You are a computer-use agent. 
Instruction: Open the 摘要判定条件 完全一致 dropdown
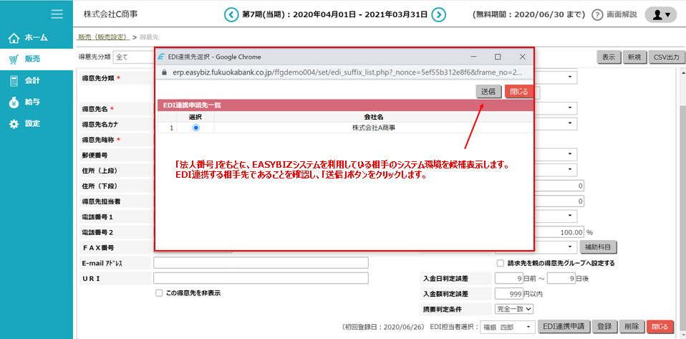[x=514, y=308]
